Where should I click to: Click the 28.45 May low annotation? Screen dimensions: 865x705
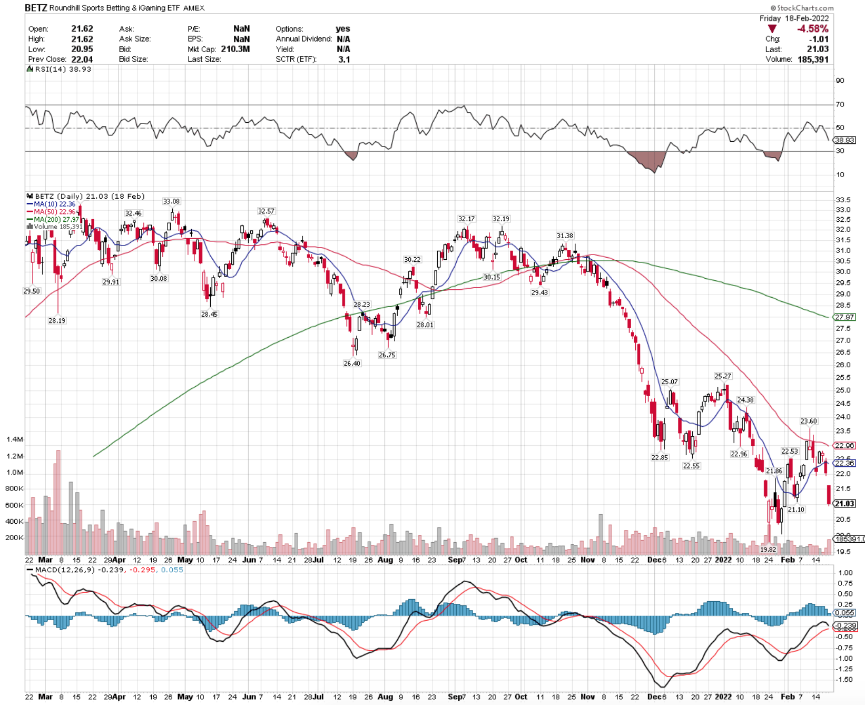coord(209,314)
